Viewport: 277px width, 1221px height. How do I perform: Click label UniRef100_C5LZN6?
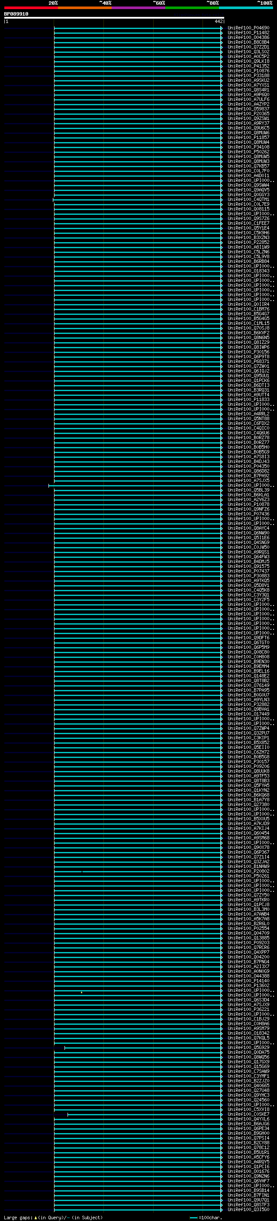tap(248, 252)
